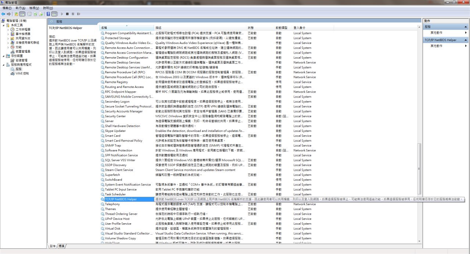Select the Windows Skype Updater service row
Image resolution: width=470 pixels, height=254 pixels.
115,131
